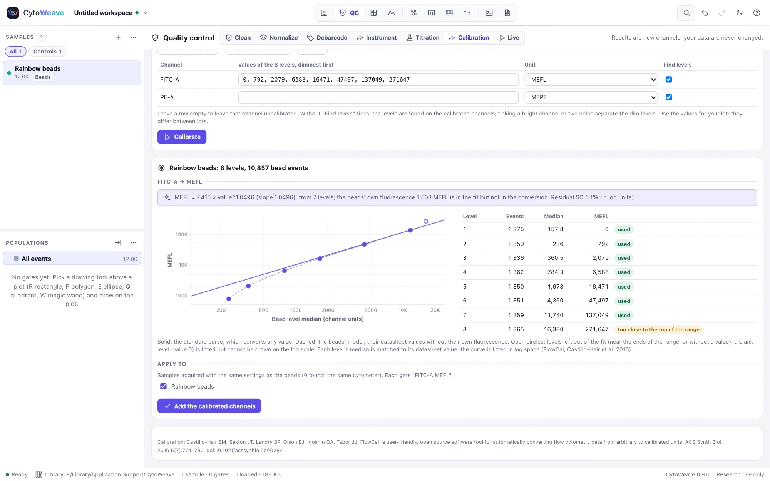Open the sliders settings toolbar icon
The image size is (770, 481).
467,13
